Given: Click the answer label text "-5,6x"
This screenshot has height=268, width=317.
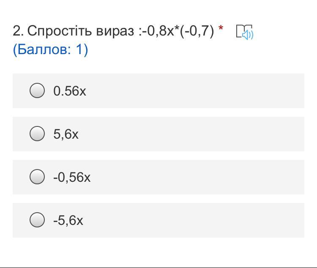Looking at the screenshot, I should [x=68, y=221].
